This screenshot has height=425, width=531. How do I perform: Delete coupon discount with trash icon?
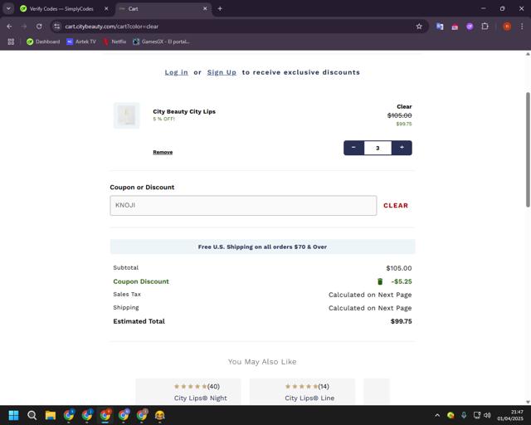(x=380, y=281)
